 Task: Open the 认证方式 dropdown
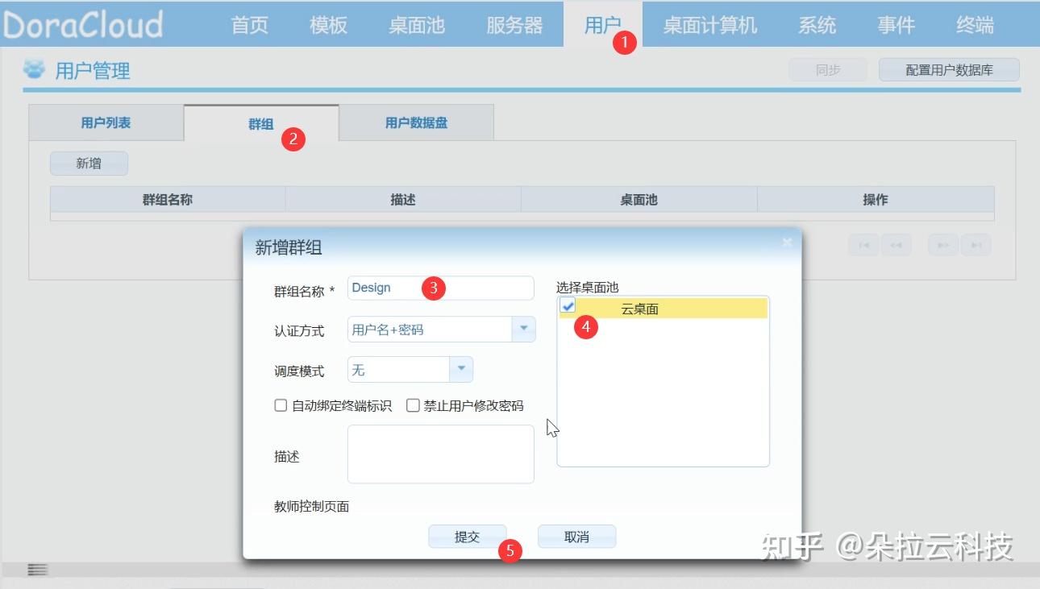pyautogui.click(x=524, y=329)
